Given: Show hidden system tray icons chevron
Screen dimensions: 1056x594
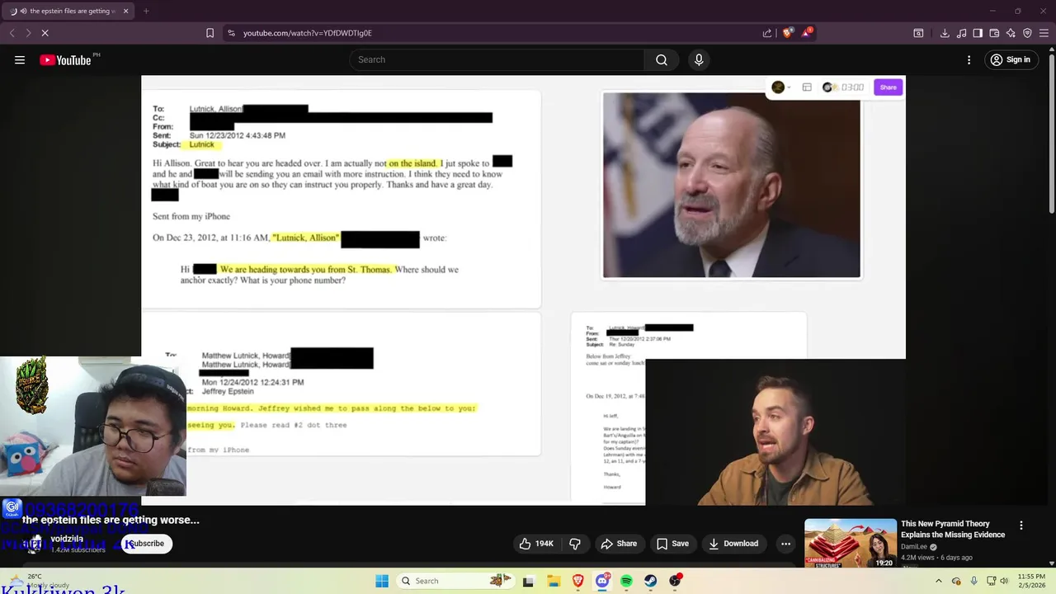Looking at the screenshot, I should click(x=938, y=581).
